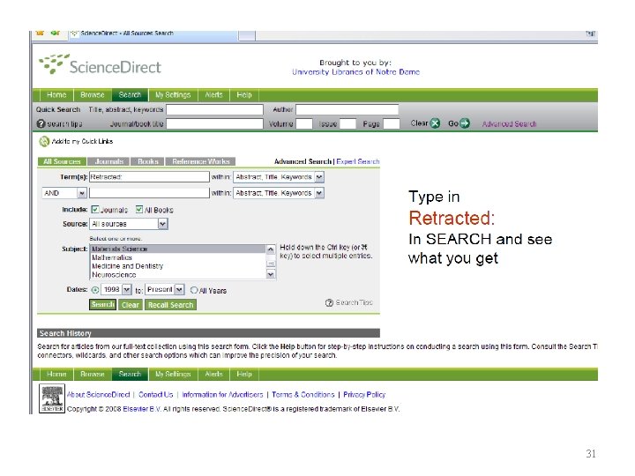Image resolution: width=635 pixels, height=476 pixels.
Task: Open the Search menu in top green bar
Action: pyautogui.click(x=130, y=94)
